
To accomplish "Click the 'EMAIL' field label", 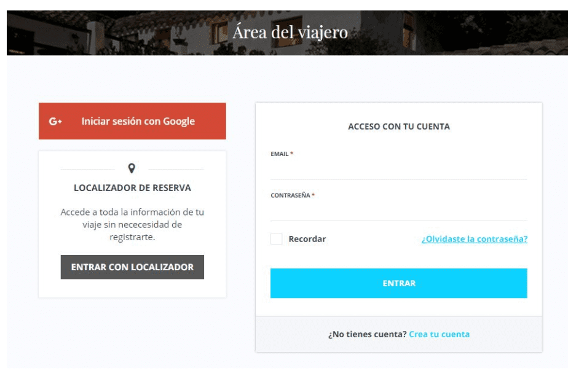I will coord(279,154).
